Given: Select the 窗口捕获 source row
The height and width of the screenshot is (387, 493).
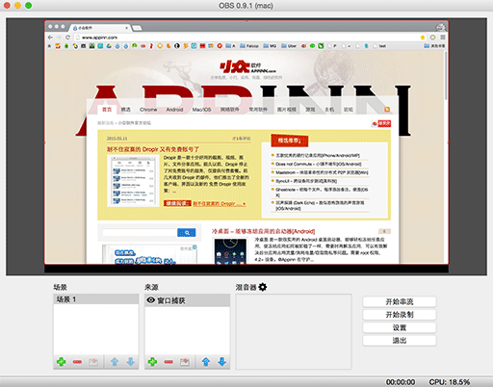Looking at the screenshot, I should click(187, 300).
